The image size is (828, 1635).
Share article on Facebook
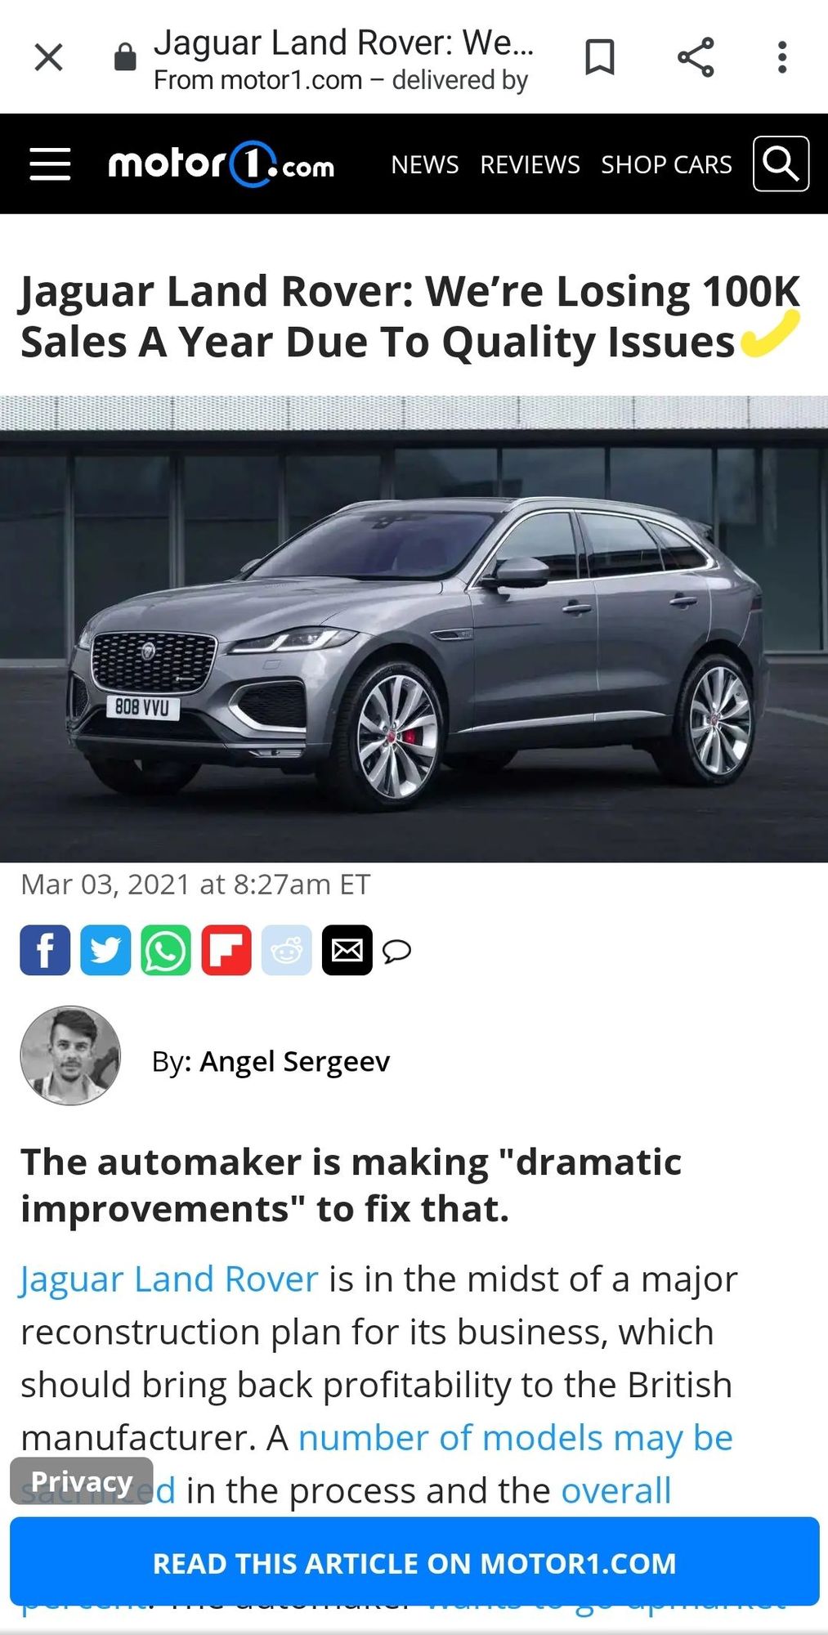[x=45, y=950]
